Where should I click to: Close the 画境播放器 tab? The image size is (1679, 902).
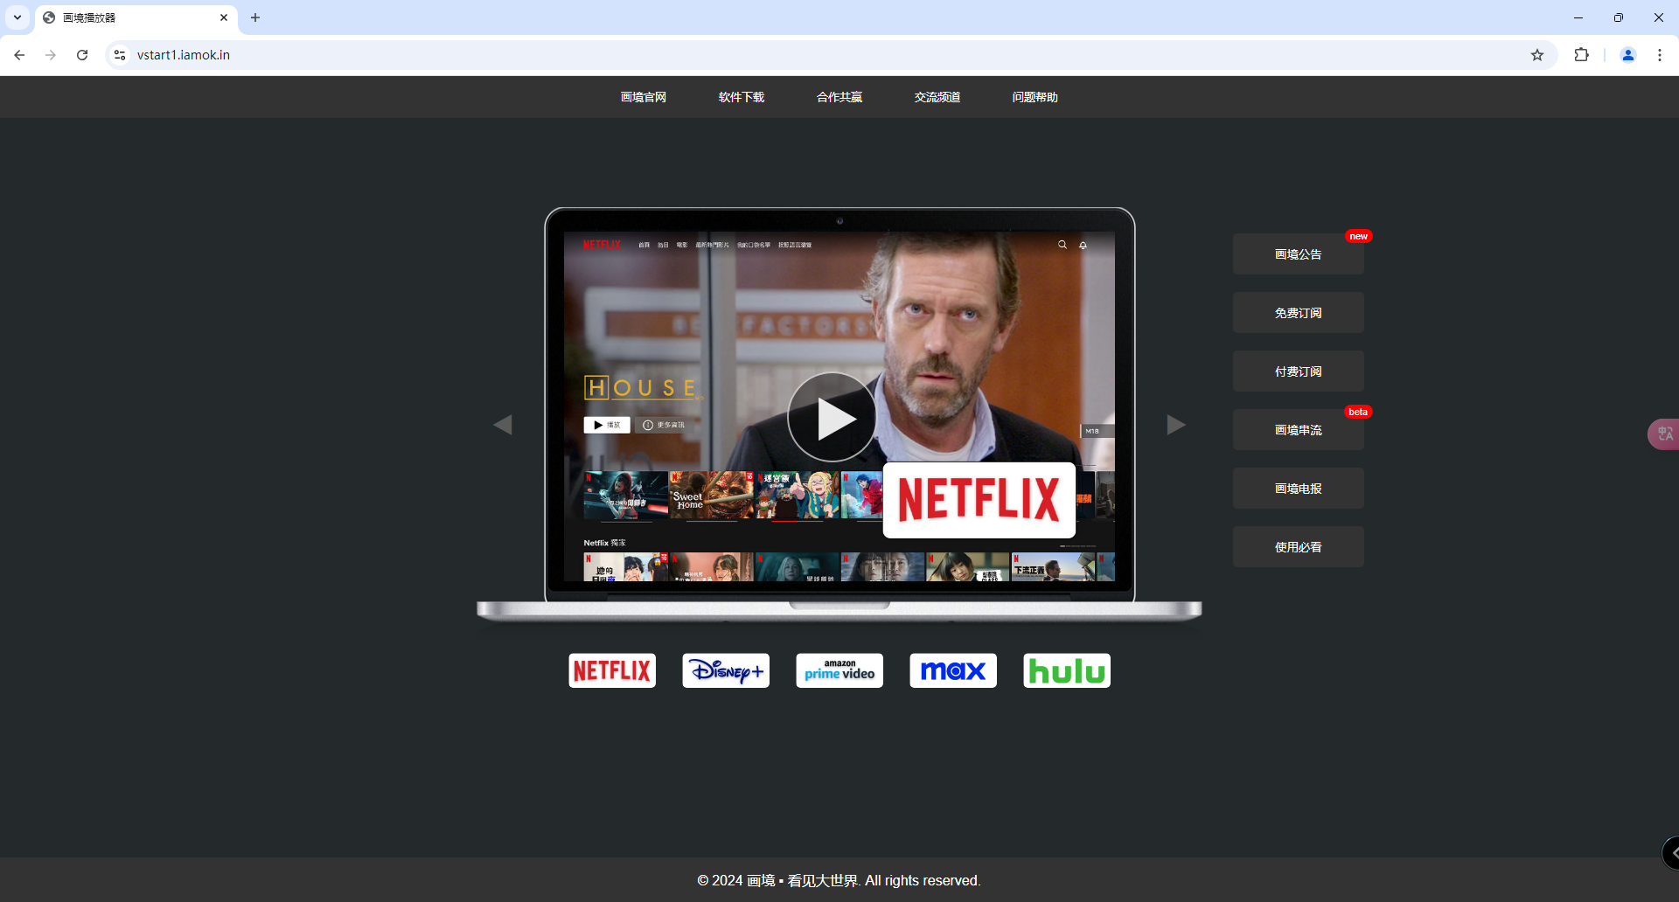[x=224, y=17]
